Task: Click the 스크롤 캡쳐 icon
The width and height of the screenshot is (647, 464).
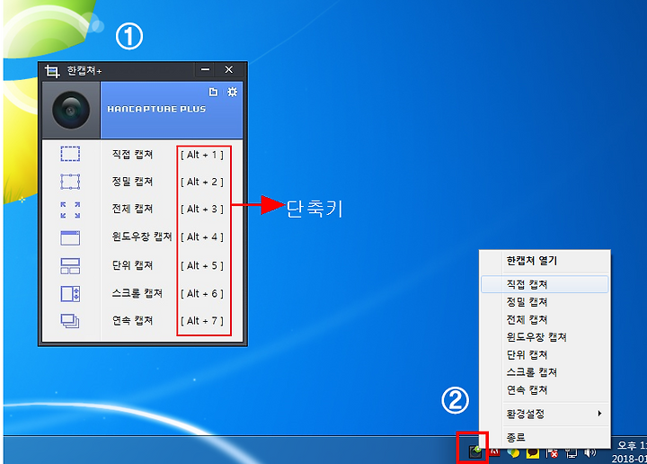Action: pos(70,294)
